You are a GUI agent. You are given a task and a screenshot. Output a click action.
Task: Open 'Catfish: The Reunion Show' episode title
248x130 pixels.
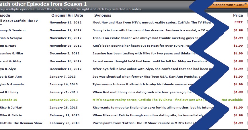(x=21, y=123)
